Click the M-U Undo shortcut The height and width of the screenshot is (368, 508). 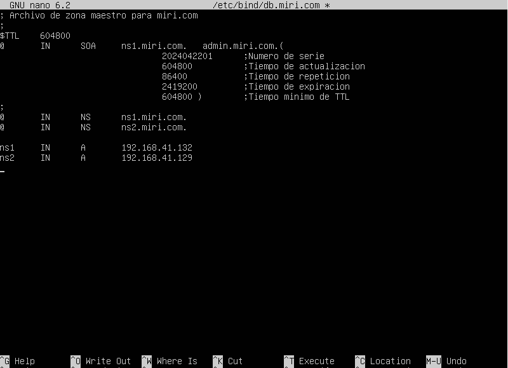(x=446, y=361)
